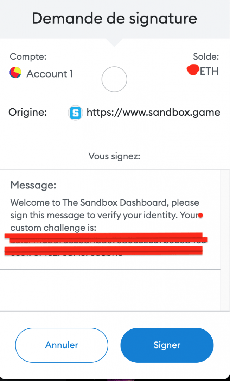
Task: Click the Origine label
Action: [x=27, y=112]
